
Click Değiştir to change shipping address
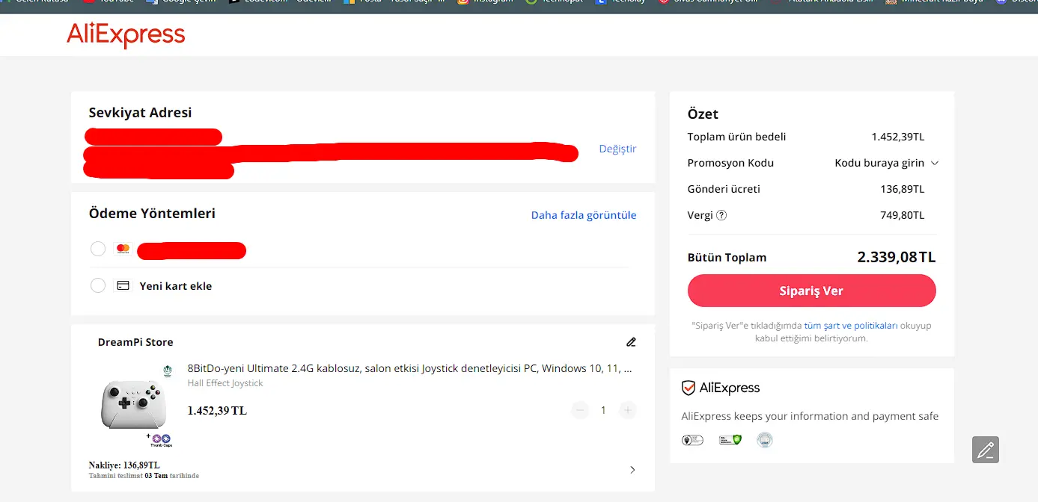(617, 149)
